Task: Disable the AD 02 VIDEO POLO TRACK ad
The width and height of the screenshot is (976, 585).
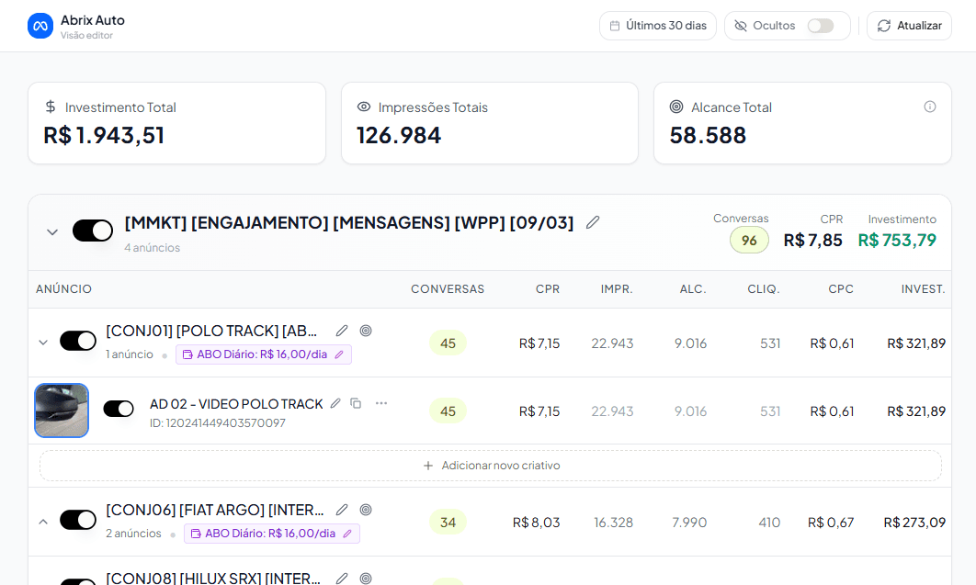Action: [119, 408]
